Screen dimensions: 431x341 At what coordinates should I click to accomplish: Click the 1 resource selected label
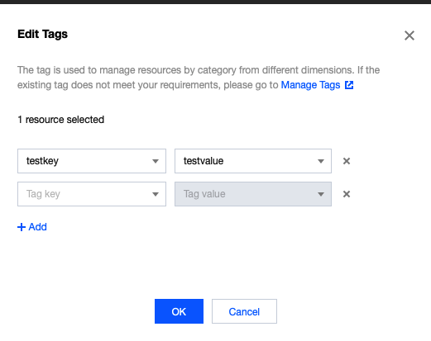[x=61, y=120]
